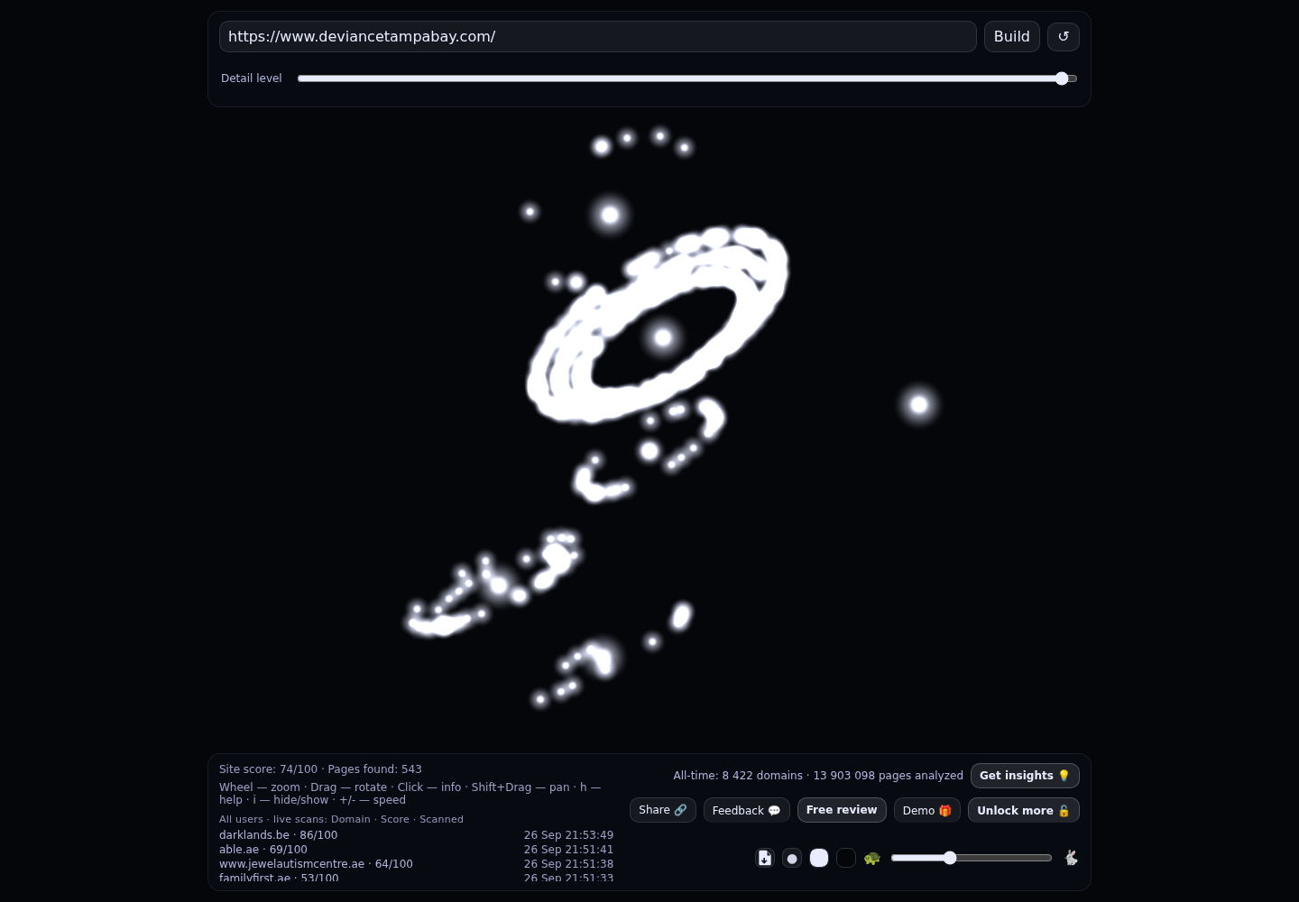Click the 26 Sep 21:51:41 timestamp
Image resolution: width=1299 pixels, height=902 pixels.
568,850
